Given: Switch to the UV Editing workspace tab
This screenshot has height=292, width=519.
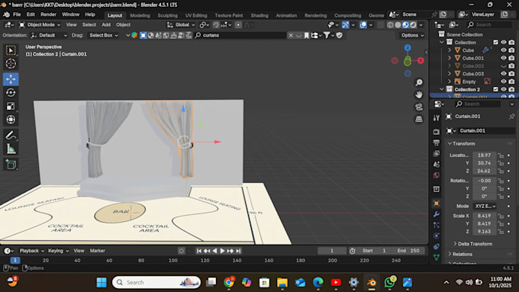Looking at the screenshot, I should (196, 15).
